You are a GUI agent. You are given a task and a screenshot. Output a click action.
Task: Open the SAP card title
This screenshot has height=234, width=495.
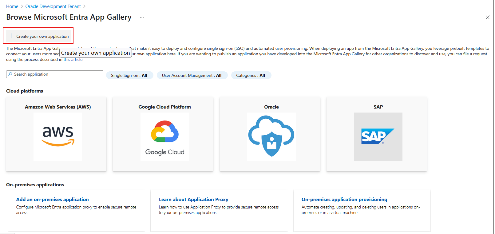click(378, 107)
